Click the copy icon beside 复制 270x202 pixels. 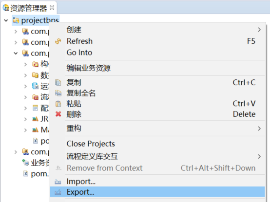pyautogui.click(x=58, y=83)
